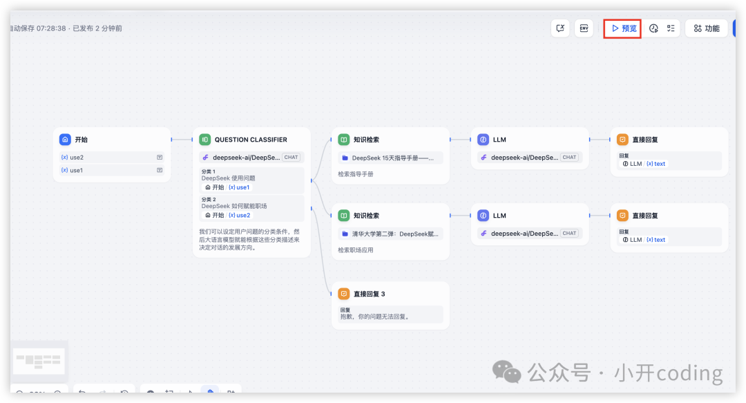746x403 pixels.
Task: Click the classifier description starting 我们可以设定
Action: pyautogui.click(x=250, y=240)
